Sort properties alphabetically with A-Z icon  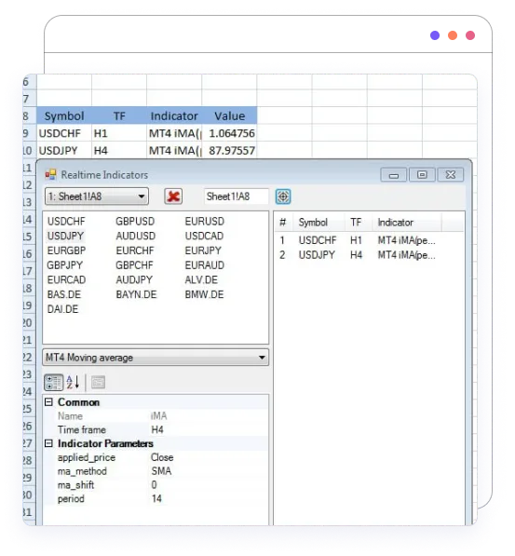click(x=73, y=382)
